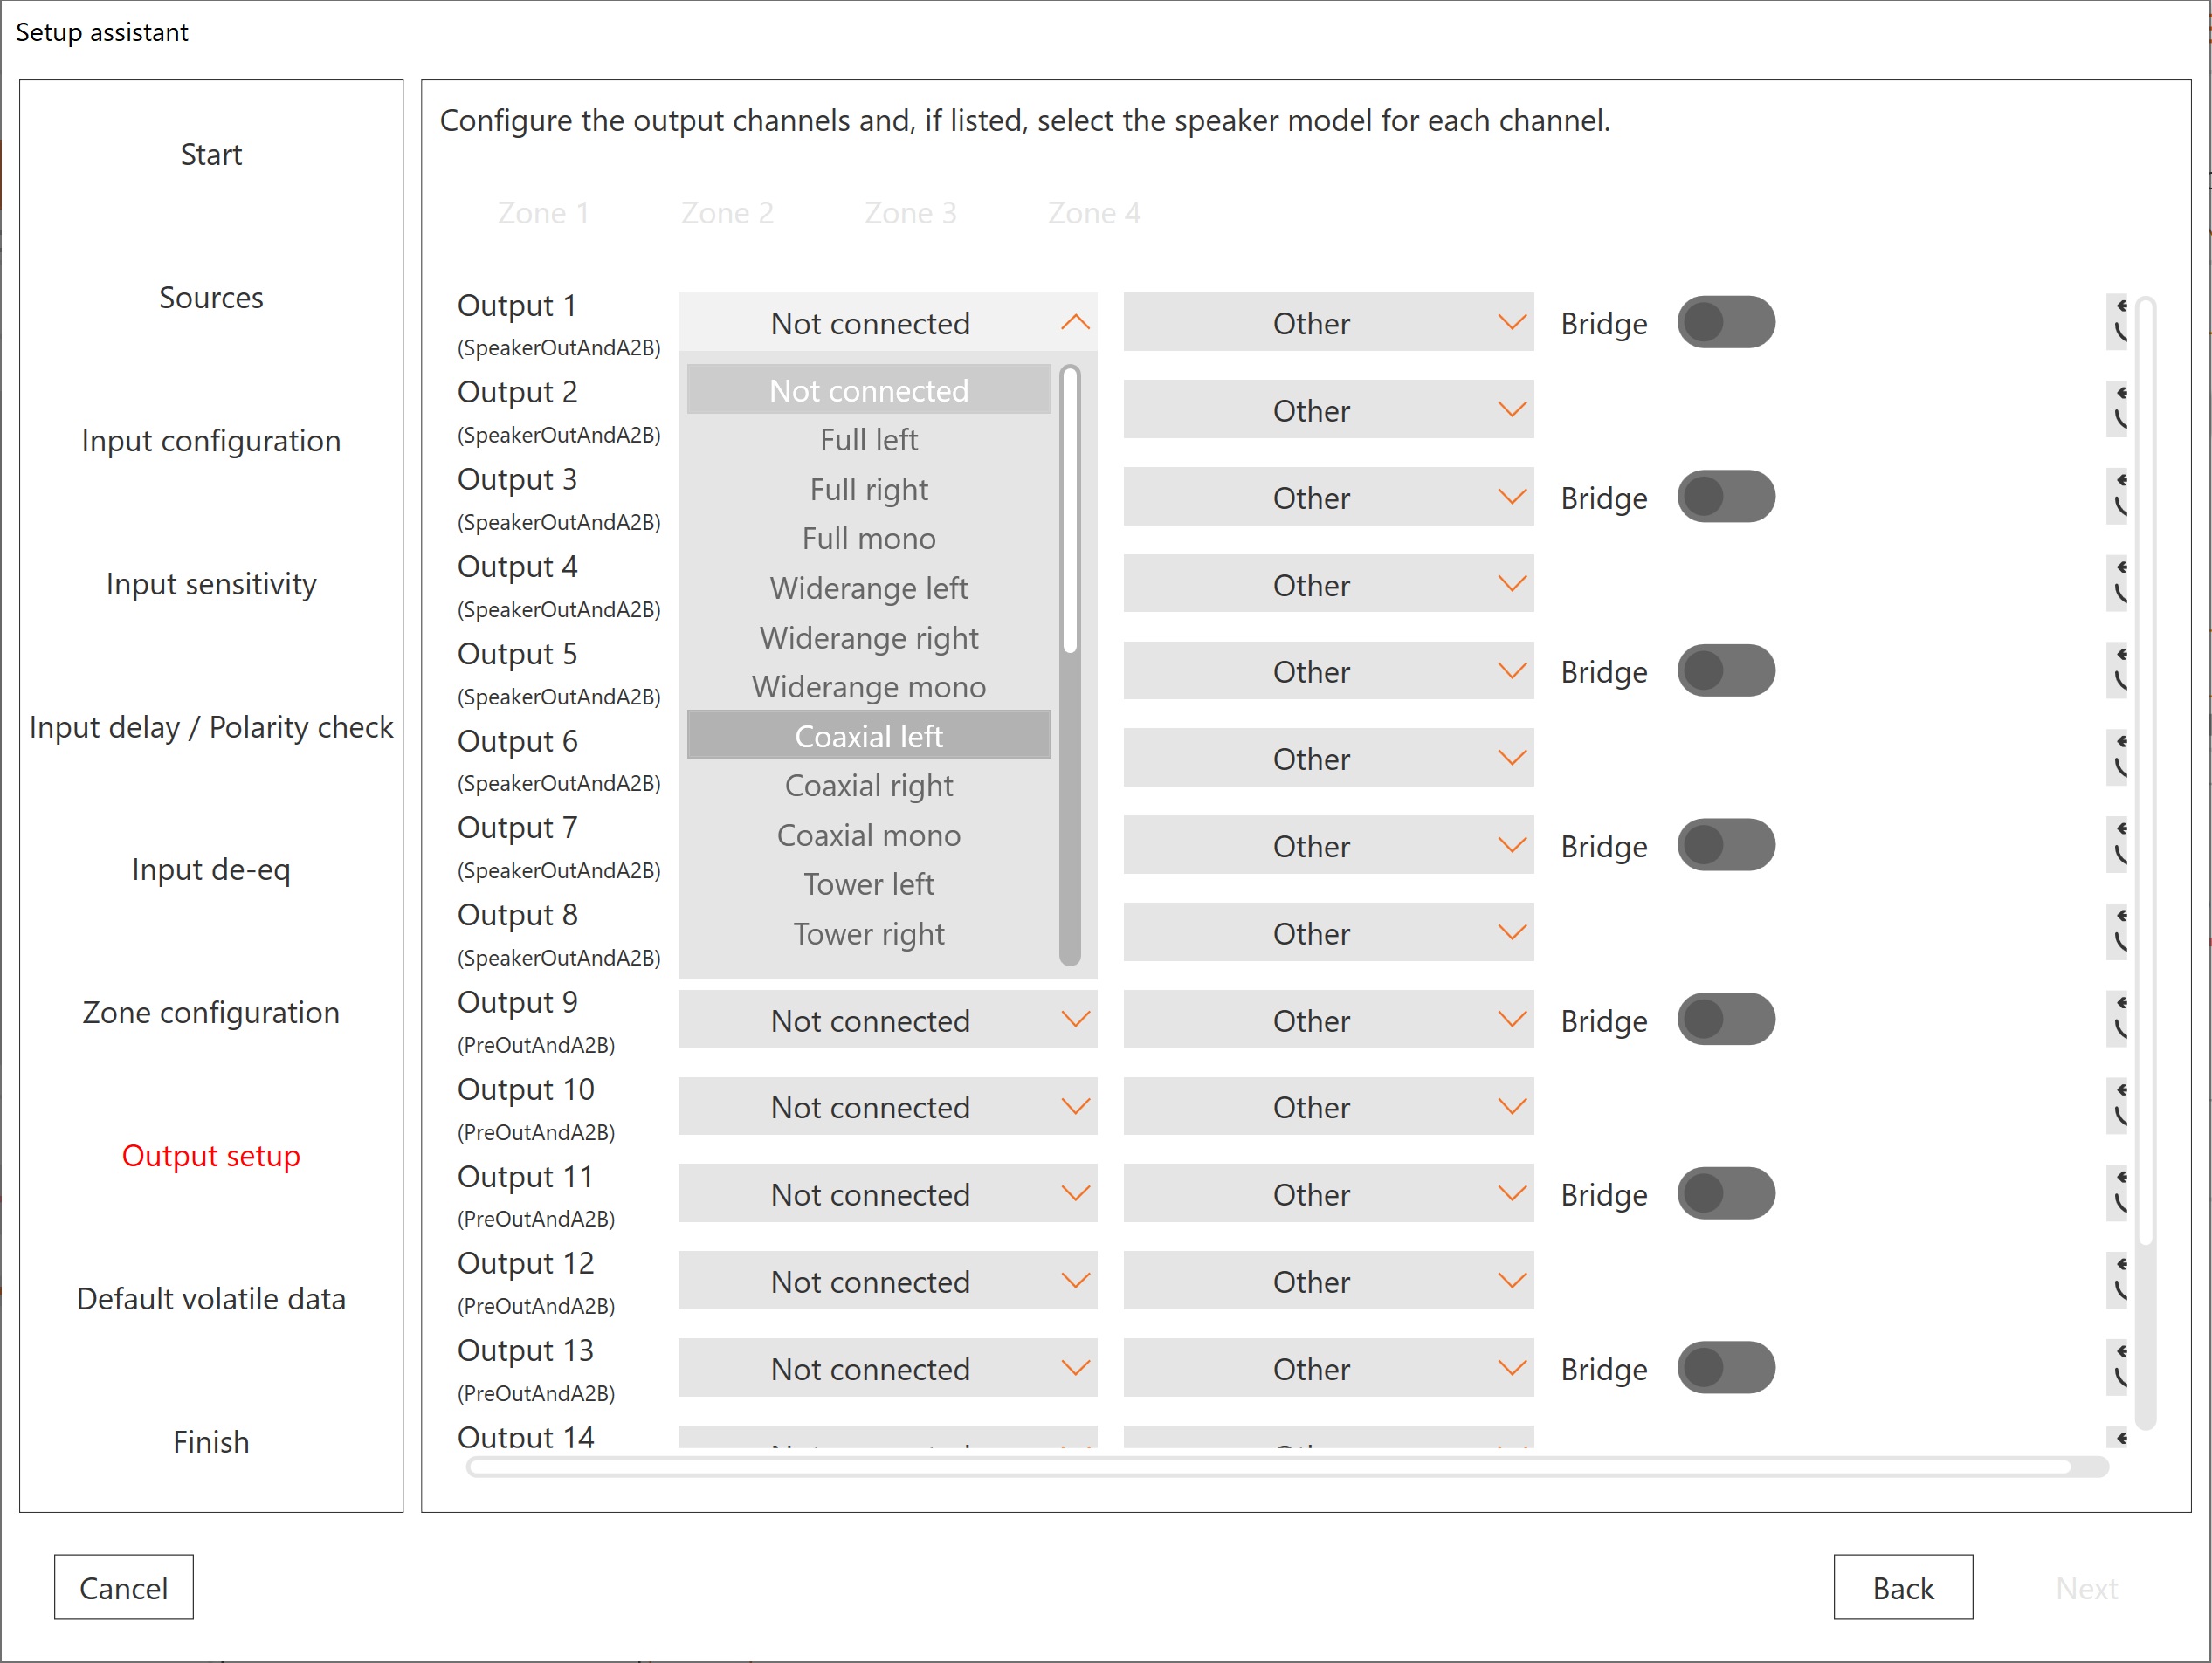Click the reset arrow icon in Output 1 row
This screenshot has width=2212, height=1663.
point(2118,322)
